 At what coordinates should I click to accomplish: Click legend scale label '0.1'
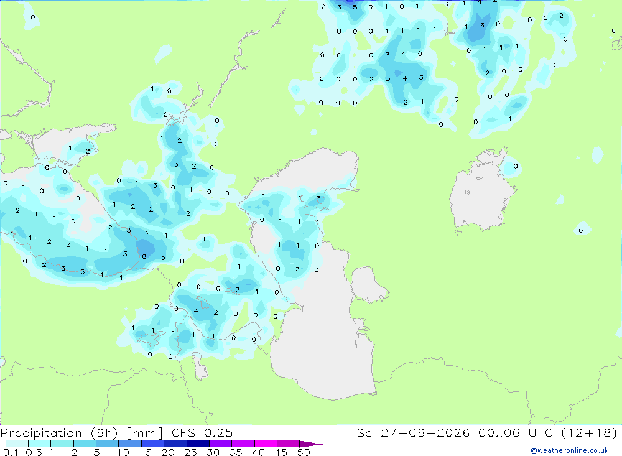tap(11, 452)
